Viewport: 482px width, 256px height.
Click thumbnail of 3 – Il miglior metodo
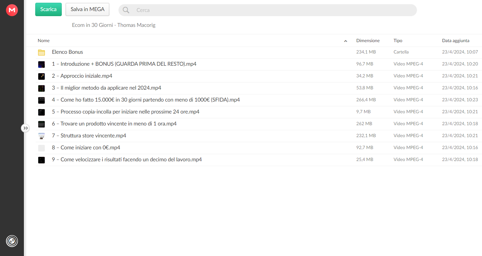pyautogui.click(x=41, y=88)
